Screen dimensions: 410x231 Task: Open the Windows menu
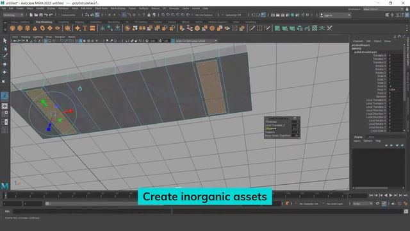[x=63, y=8]
